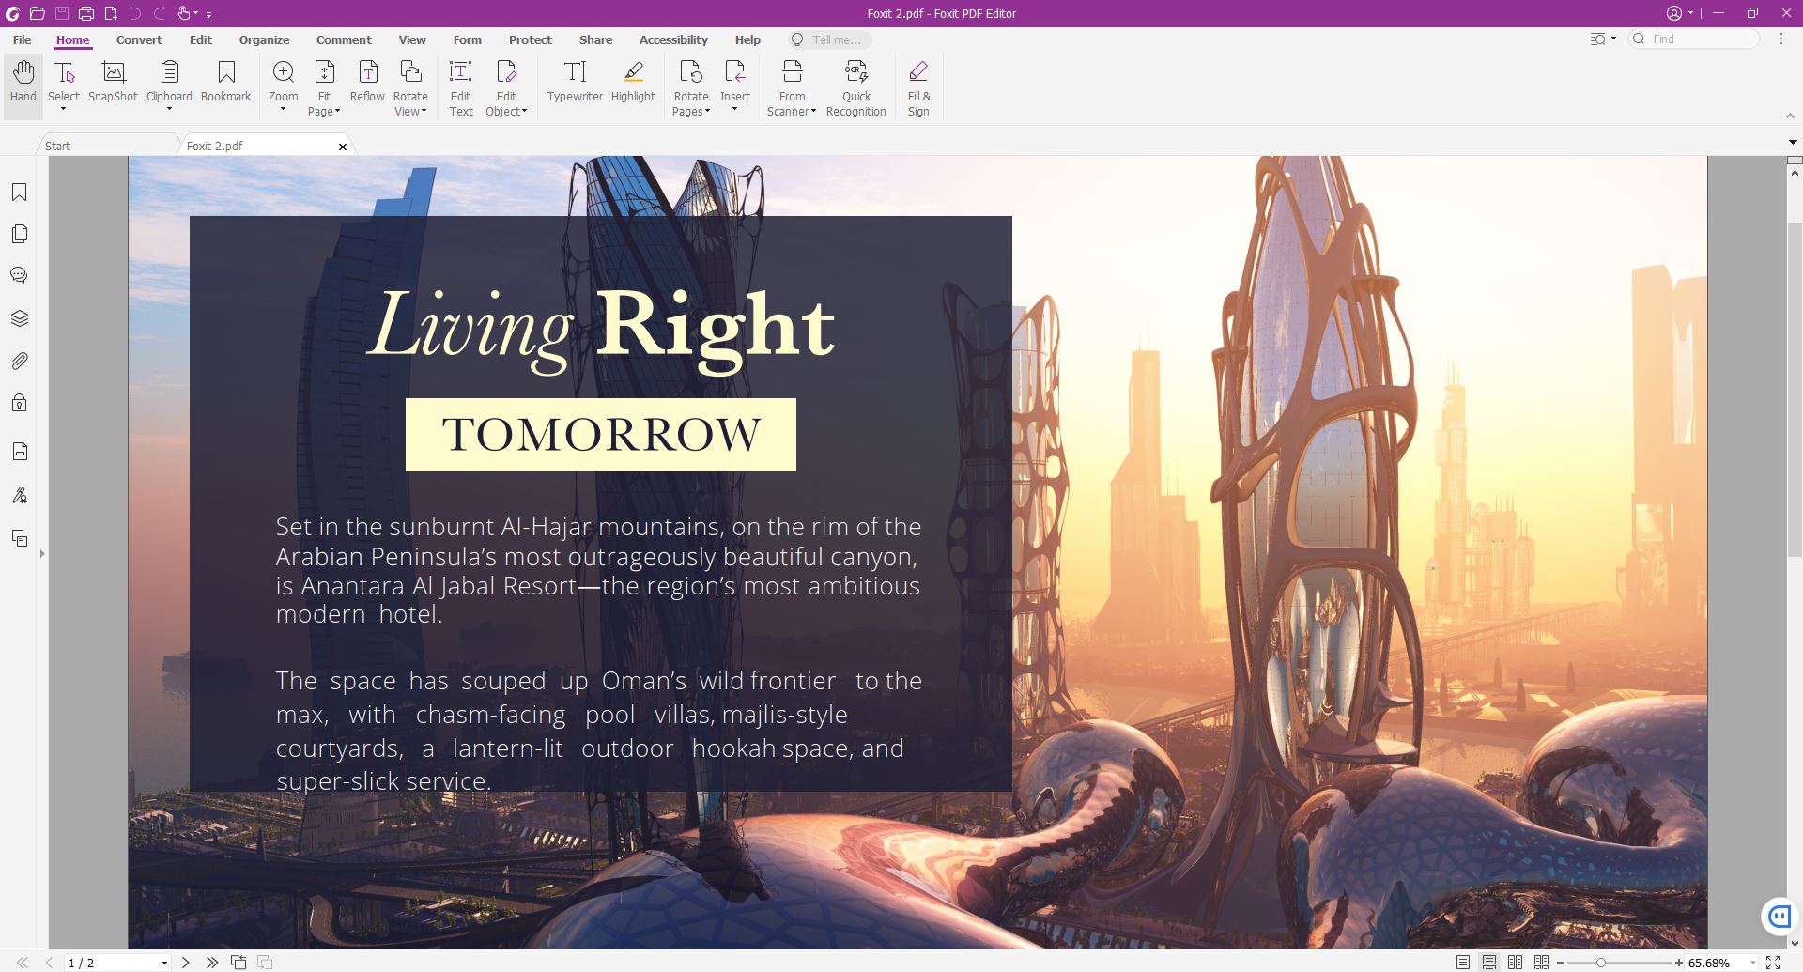Start the Reflow view
Screen dimensions: 1803x972
[x=367, y=85]
